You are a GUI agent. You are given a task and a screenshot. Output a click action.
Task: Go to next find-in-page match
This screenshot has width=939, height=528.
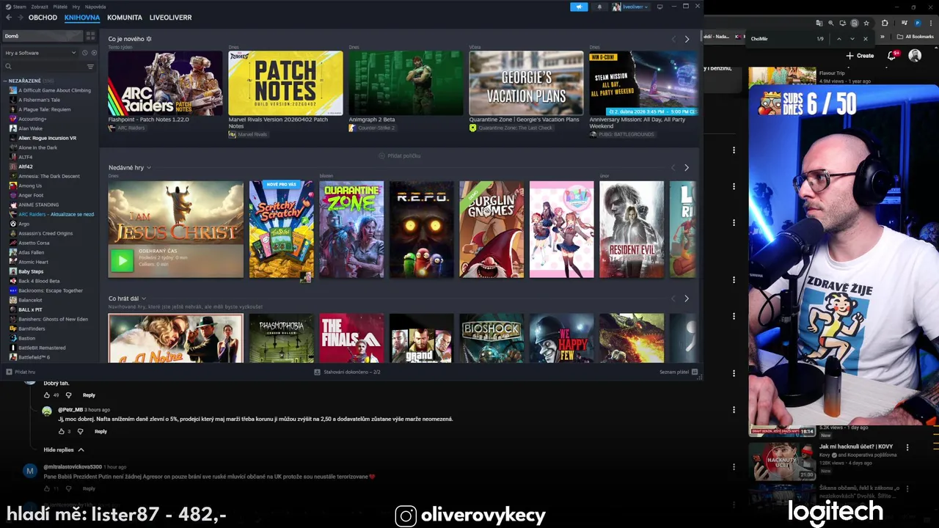(x=852, y=38)
